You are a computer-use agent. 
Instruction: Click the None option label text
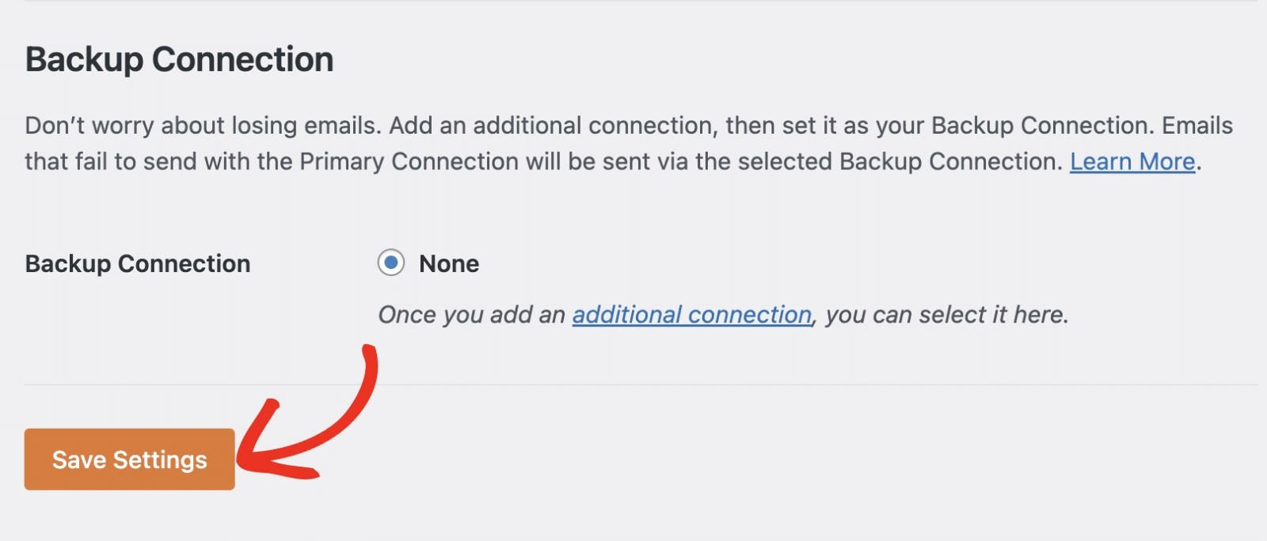click(449, 263)
